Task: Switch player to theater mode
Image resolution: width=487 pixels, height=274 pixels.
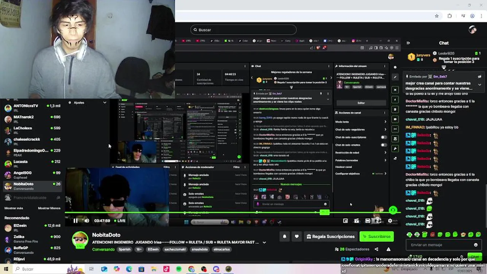Action: (x=368, y=221)
